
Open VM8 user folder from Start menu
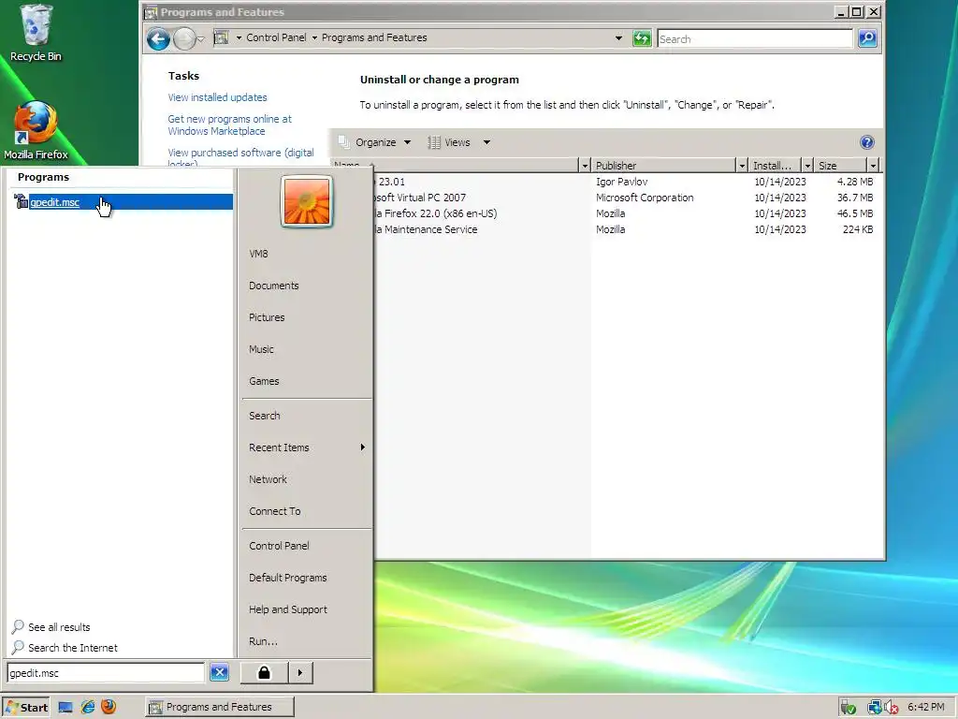(x=258, y=254)
